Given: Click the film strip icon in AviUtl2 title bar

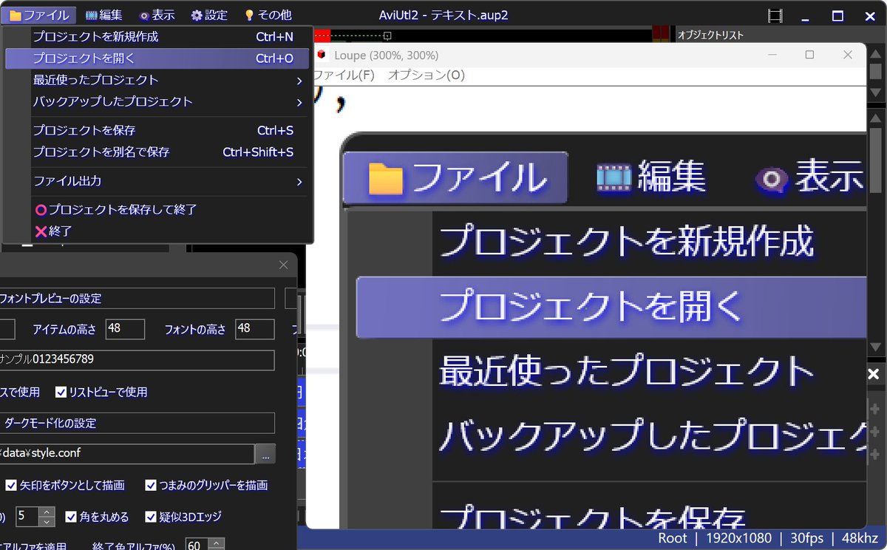Looking at the screenshot, I should pos(775,16).
